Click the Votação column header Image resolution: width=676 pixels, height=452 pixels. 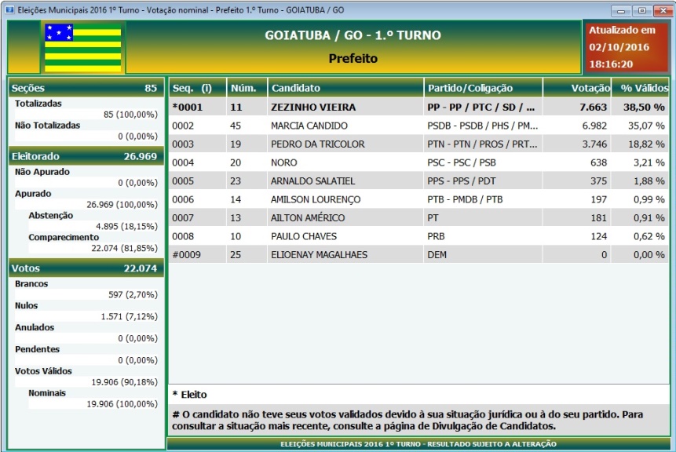point(577,88)
